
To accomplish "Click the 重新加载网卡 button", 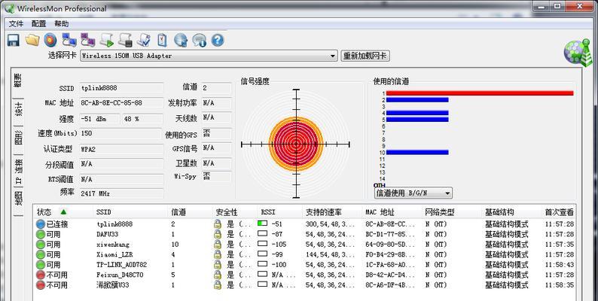I will [x=365, y=56].
